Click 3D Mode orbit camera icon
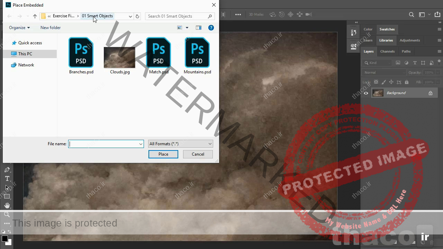 (x=273, y=15)
